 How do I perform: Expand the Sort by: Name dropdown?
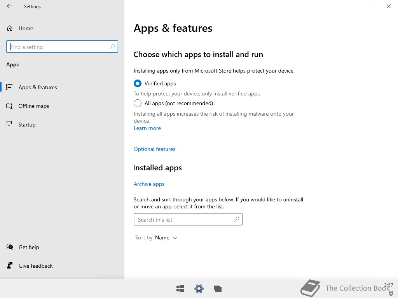[x=156, y=238]
